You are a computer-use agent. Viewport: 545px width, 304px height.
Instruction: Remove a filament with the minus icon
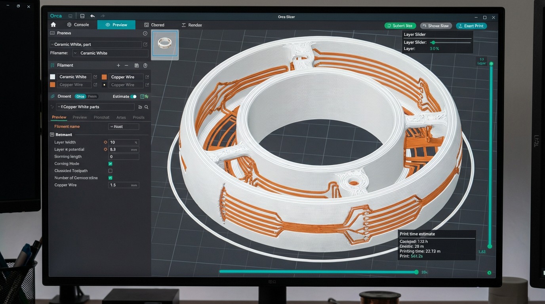coord(126,65)
